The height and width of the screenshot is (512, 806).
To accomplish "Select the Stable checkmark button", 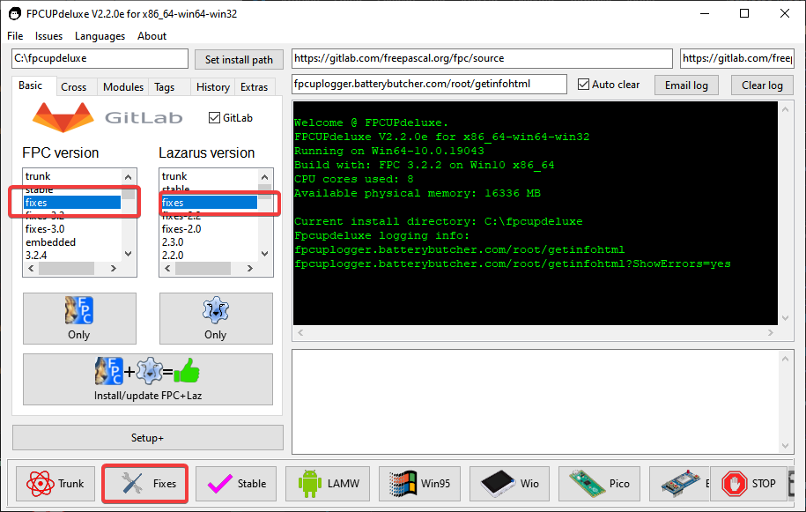I will pos(236,483).
